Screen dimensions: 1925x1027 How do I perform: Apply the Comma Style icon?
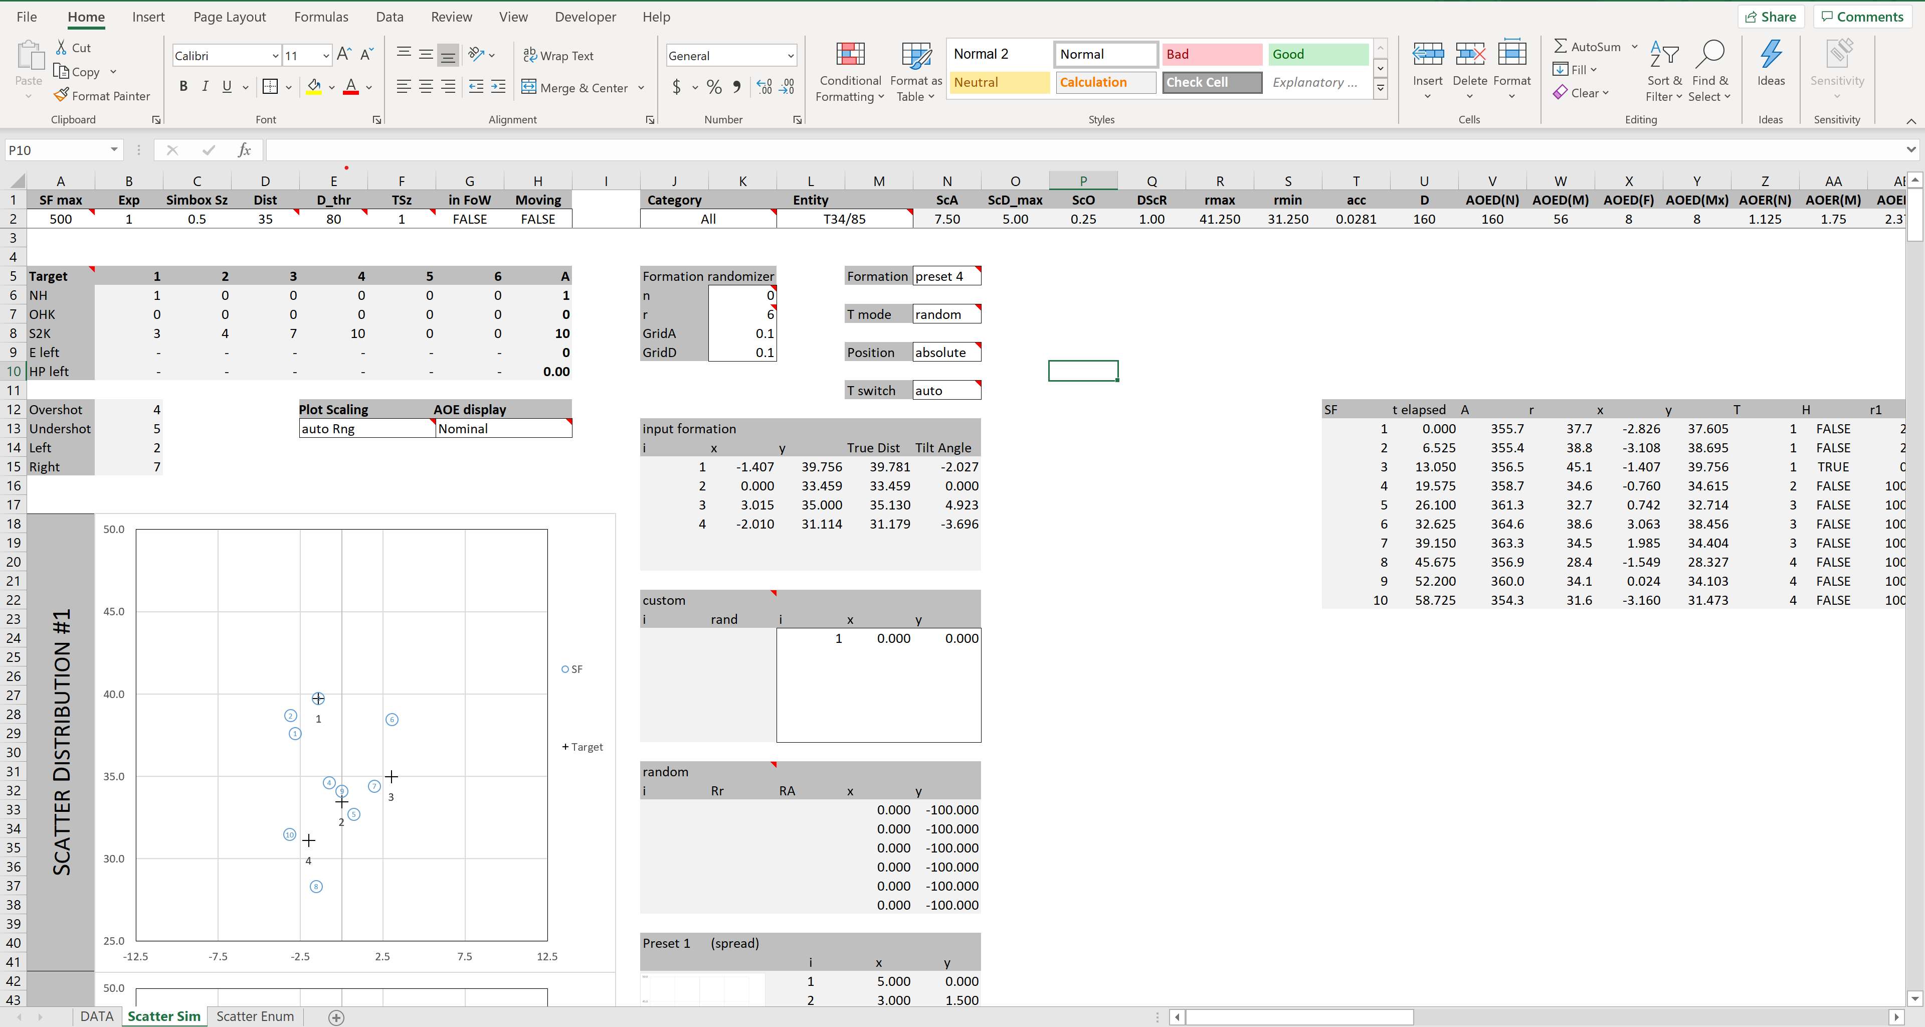pos(737,87)
